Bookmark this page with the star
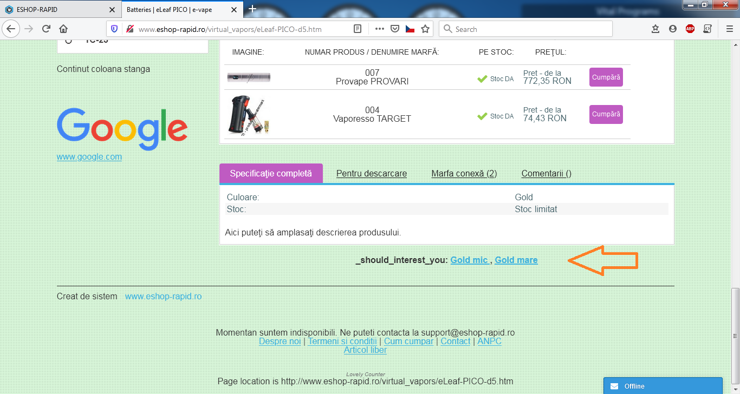Viewport: 740px width, 394px height. [425, 29]
